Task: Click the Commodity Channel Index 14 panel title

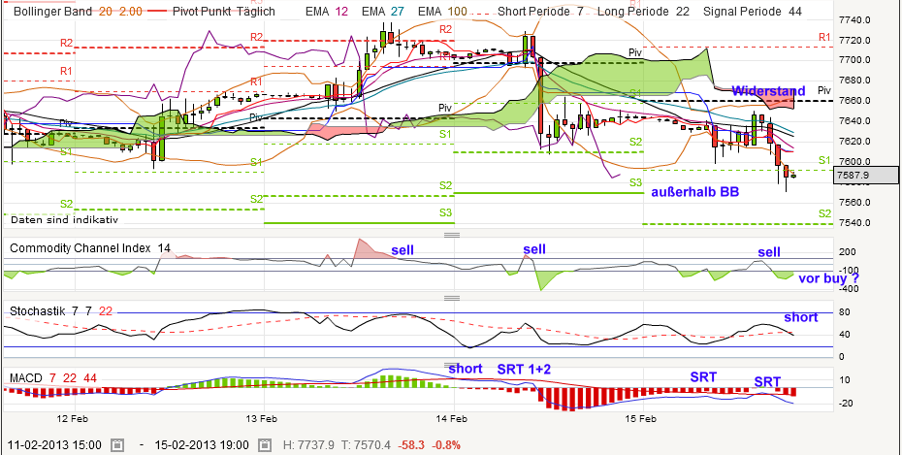Action: (x=90, y=248)
